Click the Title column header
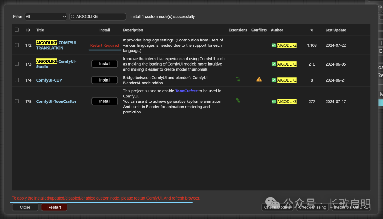The image size is (383, 219). click(40, 30)
